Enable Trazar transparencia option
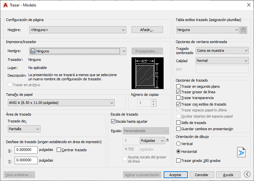Image resolution: width=254 pixels, height=181 pixels. 178,98
